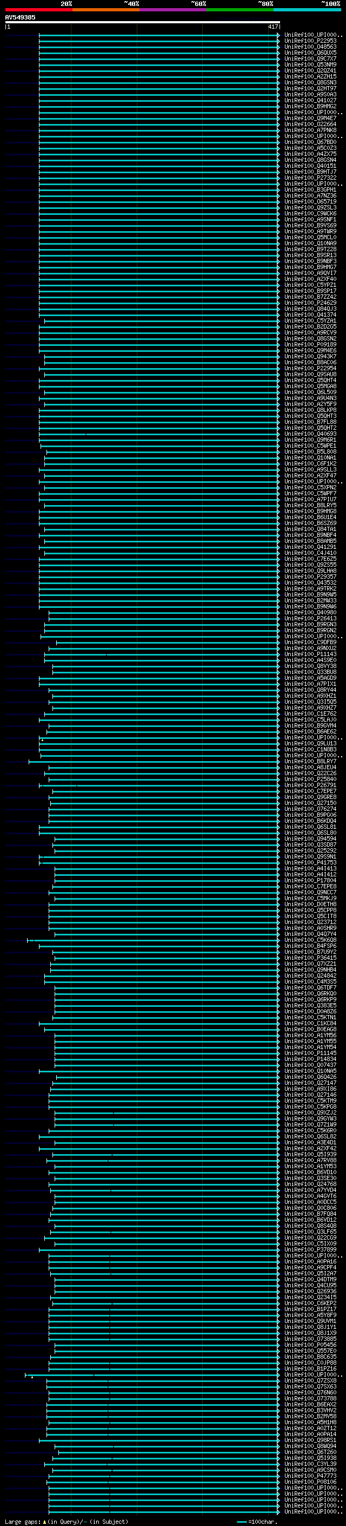Image resolution: width=346 pixels, height=1526 pixels.
Task: Click label UniRef100_Q9UVM1
Action: (310, 1321)
